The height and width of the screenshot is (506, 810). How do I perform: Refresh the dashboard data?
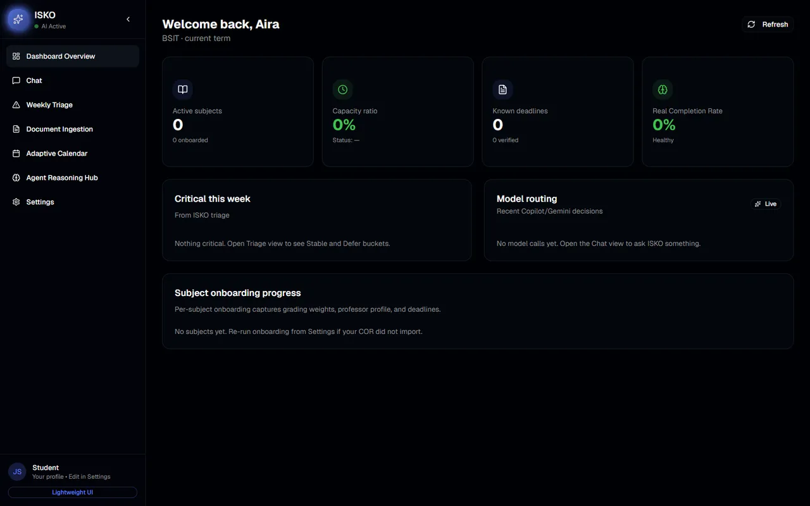tap(768, 24)
